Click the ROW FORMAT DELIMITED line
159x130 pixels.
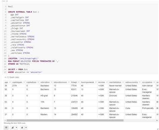[x=34, y=61]
